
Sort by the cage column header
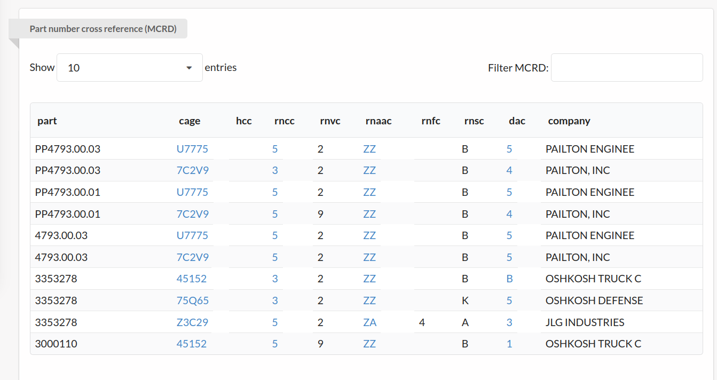(190, 121)
